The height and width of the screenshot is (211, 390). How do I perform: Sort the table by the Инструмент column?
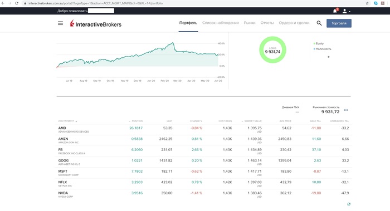(67, 121)
